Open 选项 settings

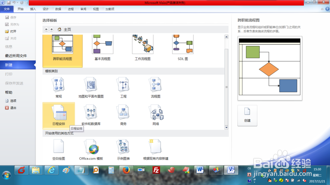point(11,101)
